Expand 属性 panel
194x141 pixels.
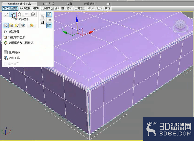(107, 8)
